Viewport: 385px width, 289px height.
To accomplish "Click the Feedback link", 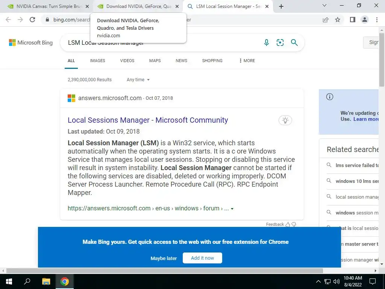I will pos(275,224).
